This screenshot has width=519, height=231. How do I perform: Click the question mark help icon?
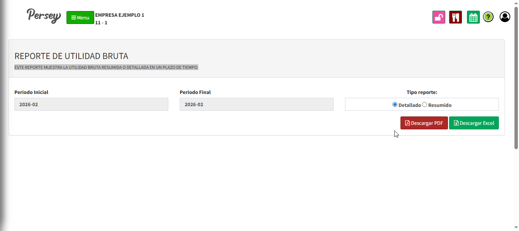click(488, 17)
